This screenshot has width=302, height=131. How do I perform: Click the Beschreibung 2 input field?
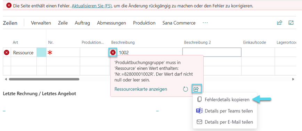[212, 52]
